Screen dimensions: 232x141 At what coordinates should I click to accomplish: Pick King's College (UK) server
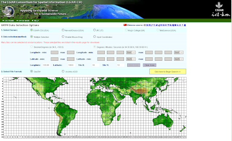coord(126,30)
